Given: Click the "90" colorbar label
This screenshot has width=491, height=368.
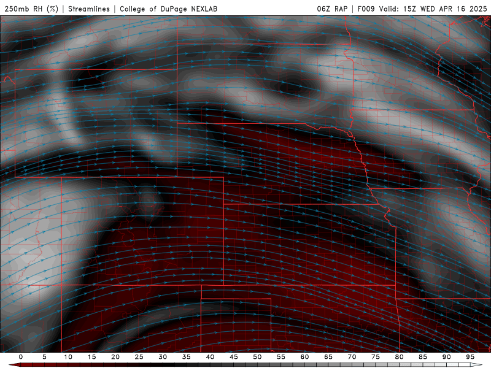Looking at the screenshot, I should point(446,357).
